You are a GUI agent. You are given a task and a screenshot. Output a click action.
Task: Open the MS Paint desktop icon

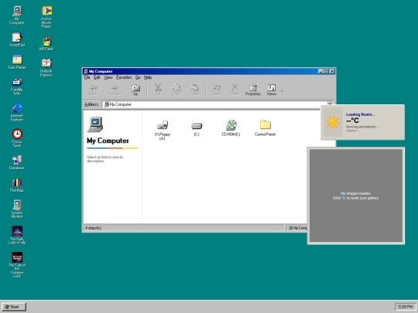46,43
